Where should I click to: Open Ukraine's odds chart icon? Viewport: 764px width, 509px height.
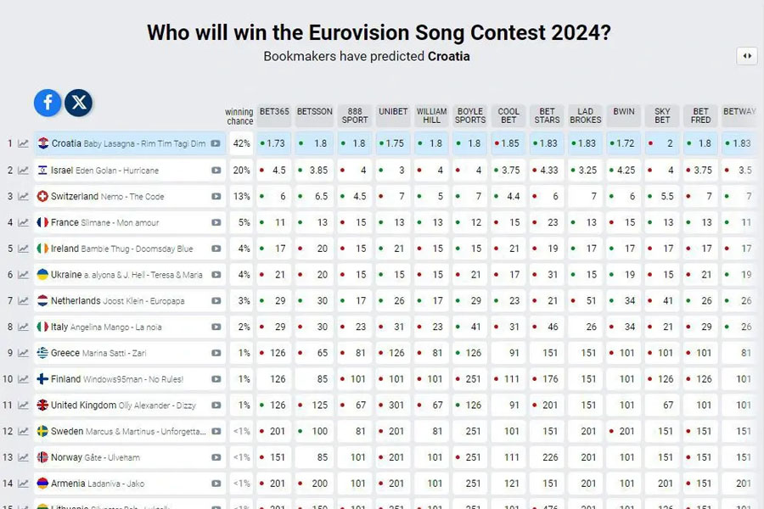tap(23, 275)
